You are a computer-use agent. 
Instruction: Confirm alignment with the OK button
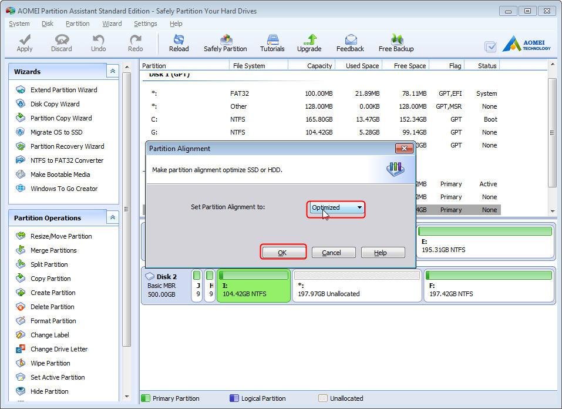click(x=283, y=252)
